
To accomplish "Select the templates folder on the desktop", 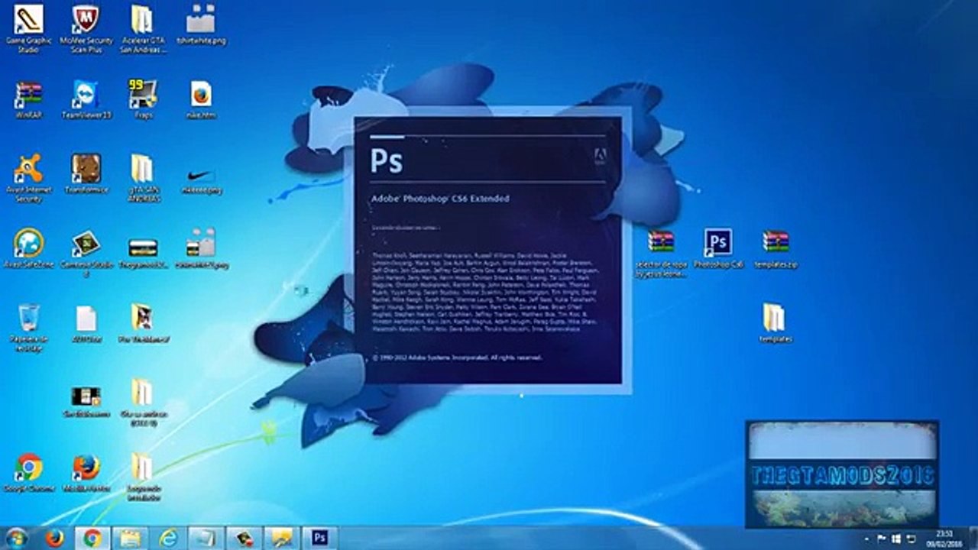I will (x=774, y=323).
